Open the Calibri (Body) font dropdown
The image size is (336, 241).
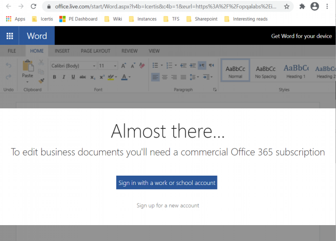click(x=72, y=66)
